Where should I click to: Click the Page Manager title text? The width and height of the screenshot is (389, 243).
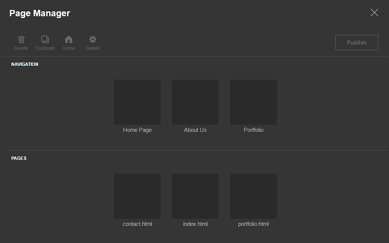coord(39,14)
